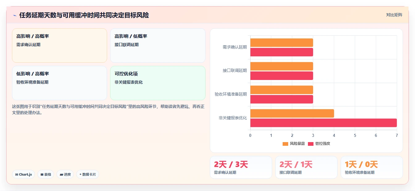The width and height of the screenshot is (415, 191).
Task: Click the 2天 / 3天 data card
Action: point(241,167)
